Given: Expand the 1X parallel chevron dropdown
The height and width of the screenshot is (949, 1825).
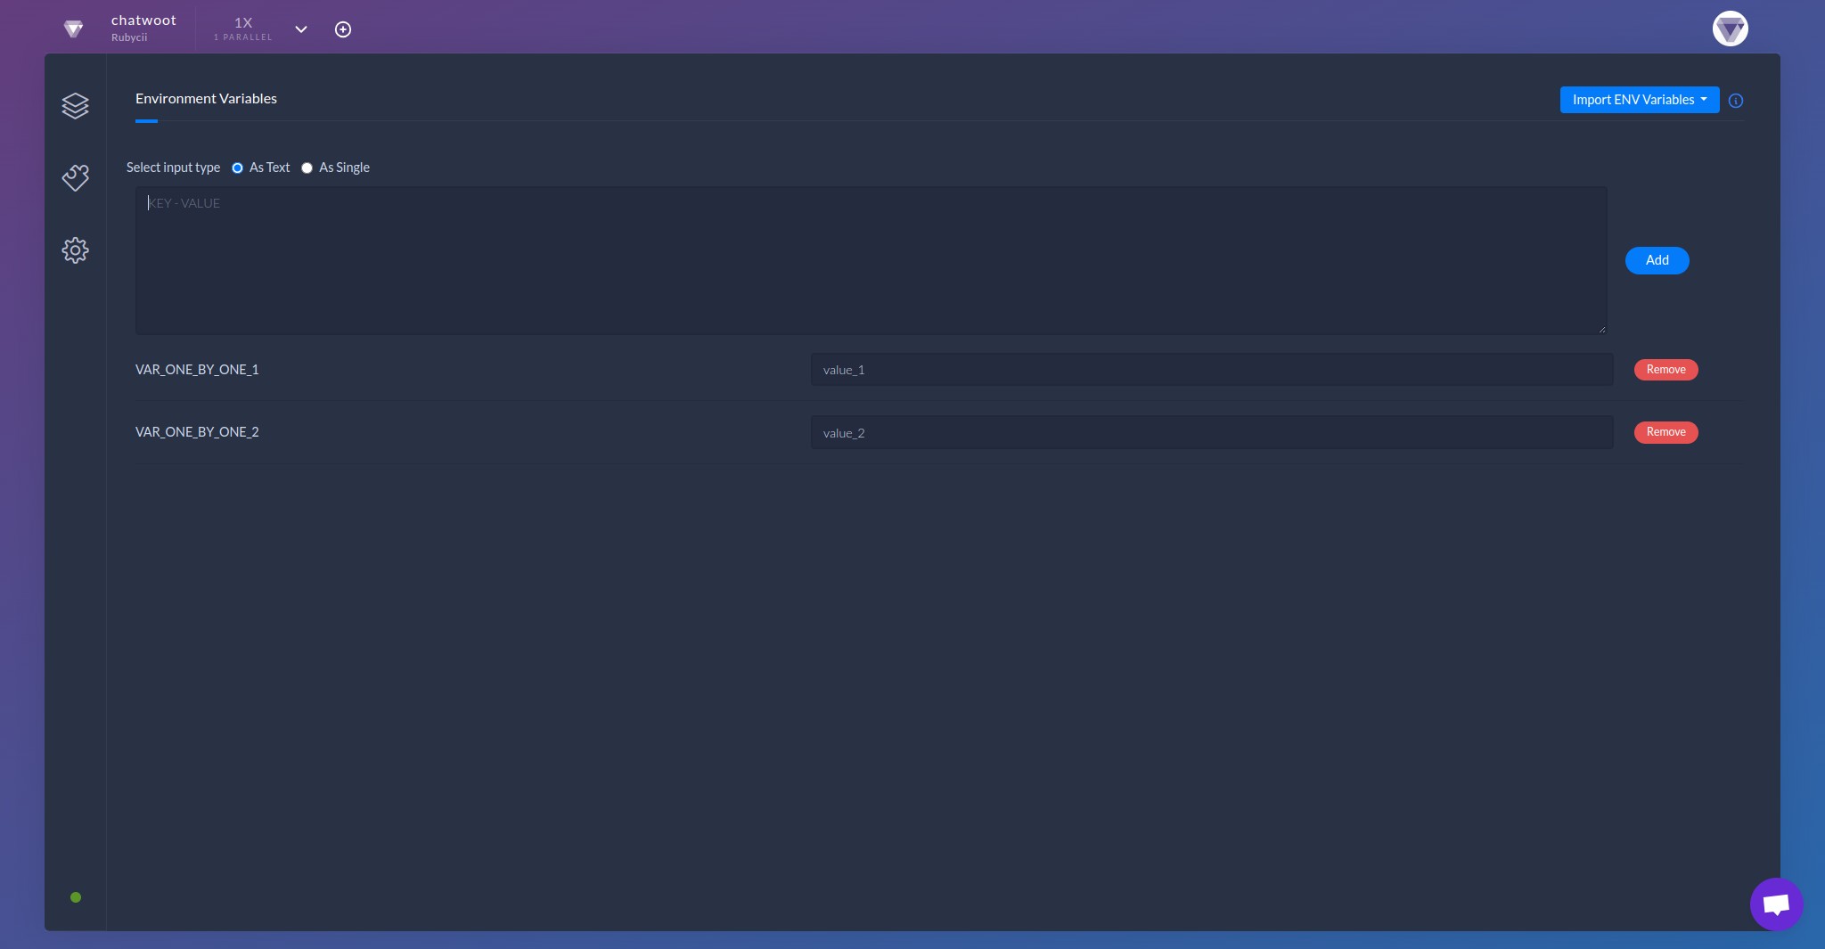Looking at the screenshot, I should (x=301, y=29).
